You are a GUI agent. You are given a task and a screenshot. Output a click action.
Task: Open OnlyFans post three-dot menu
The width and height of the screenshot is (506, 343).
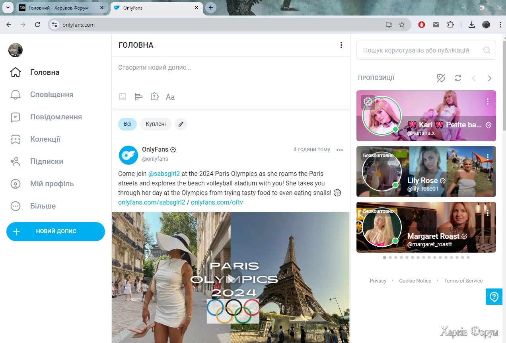click(340, 150)
